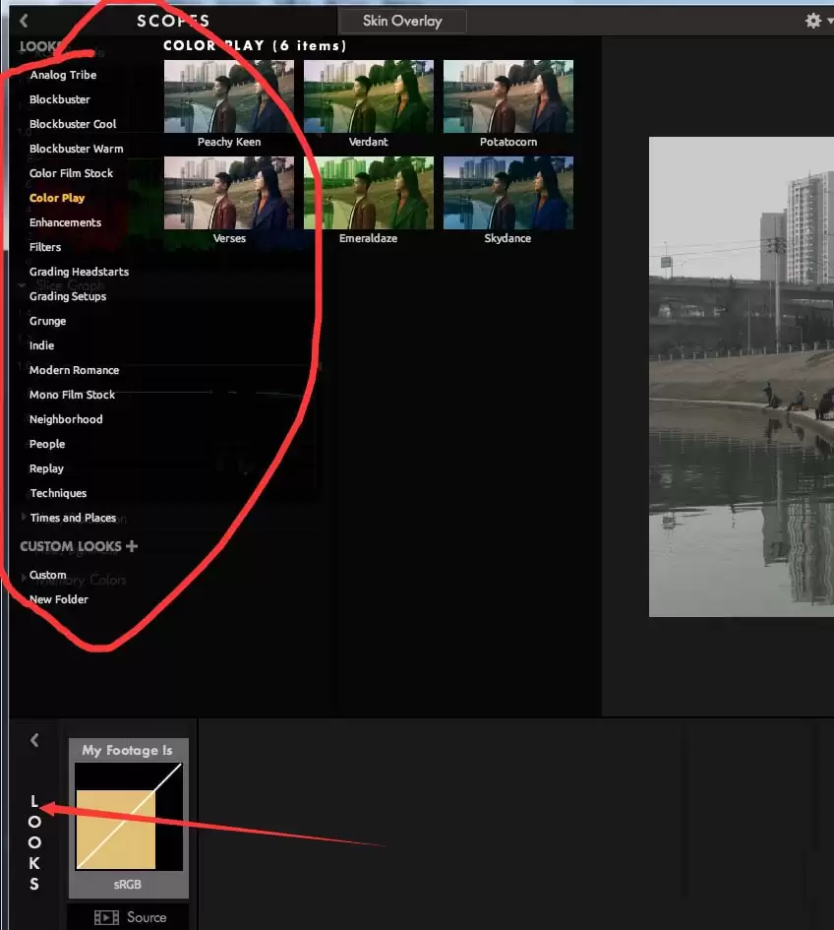Collapse the Looks drawer chevron

[33, 740]
